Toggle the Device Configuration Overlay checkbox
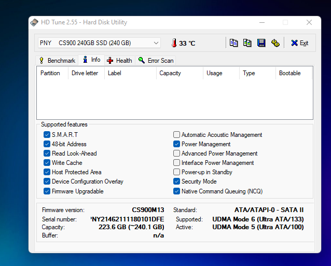The height and width of the screenshot is (266, 331). point(47,181)
